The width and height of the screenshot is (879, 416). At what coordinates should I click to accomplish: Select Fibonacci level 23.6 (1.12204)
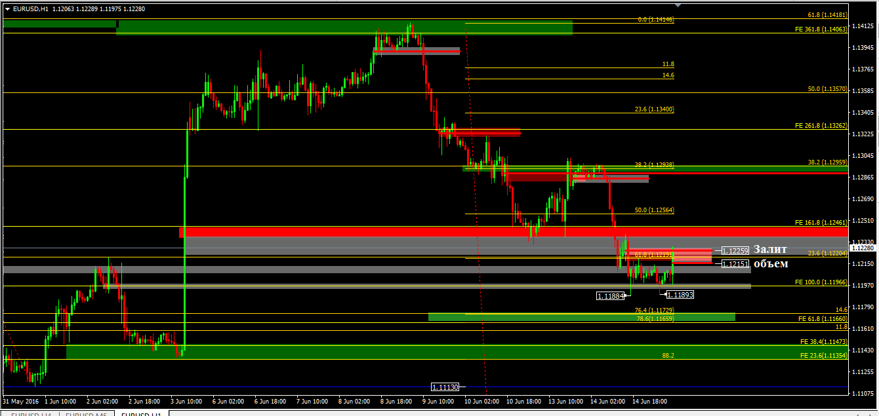pyautogui.click(x=828, y=254)
